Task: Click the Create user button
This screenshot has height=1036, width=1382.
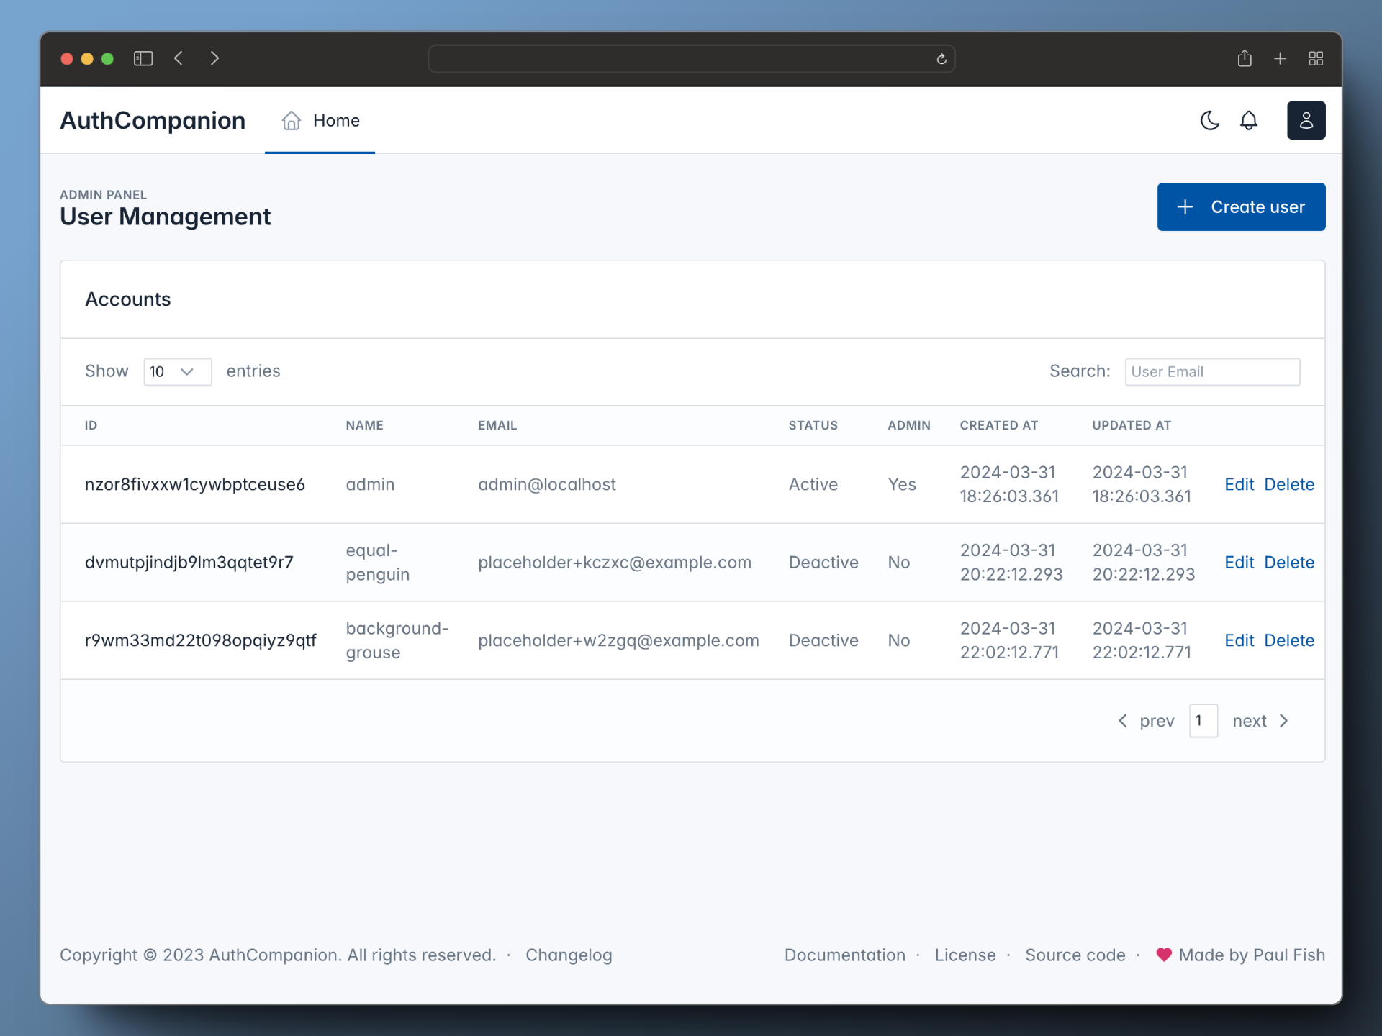Action: coord(1241,207)
